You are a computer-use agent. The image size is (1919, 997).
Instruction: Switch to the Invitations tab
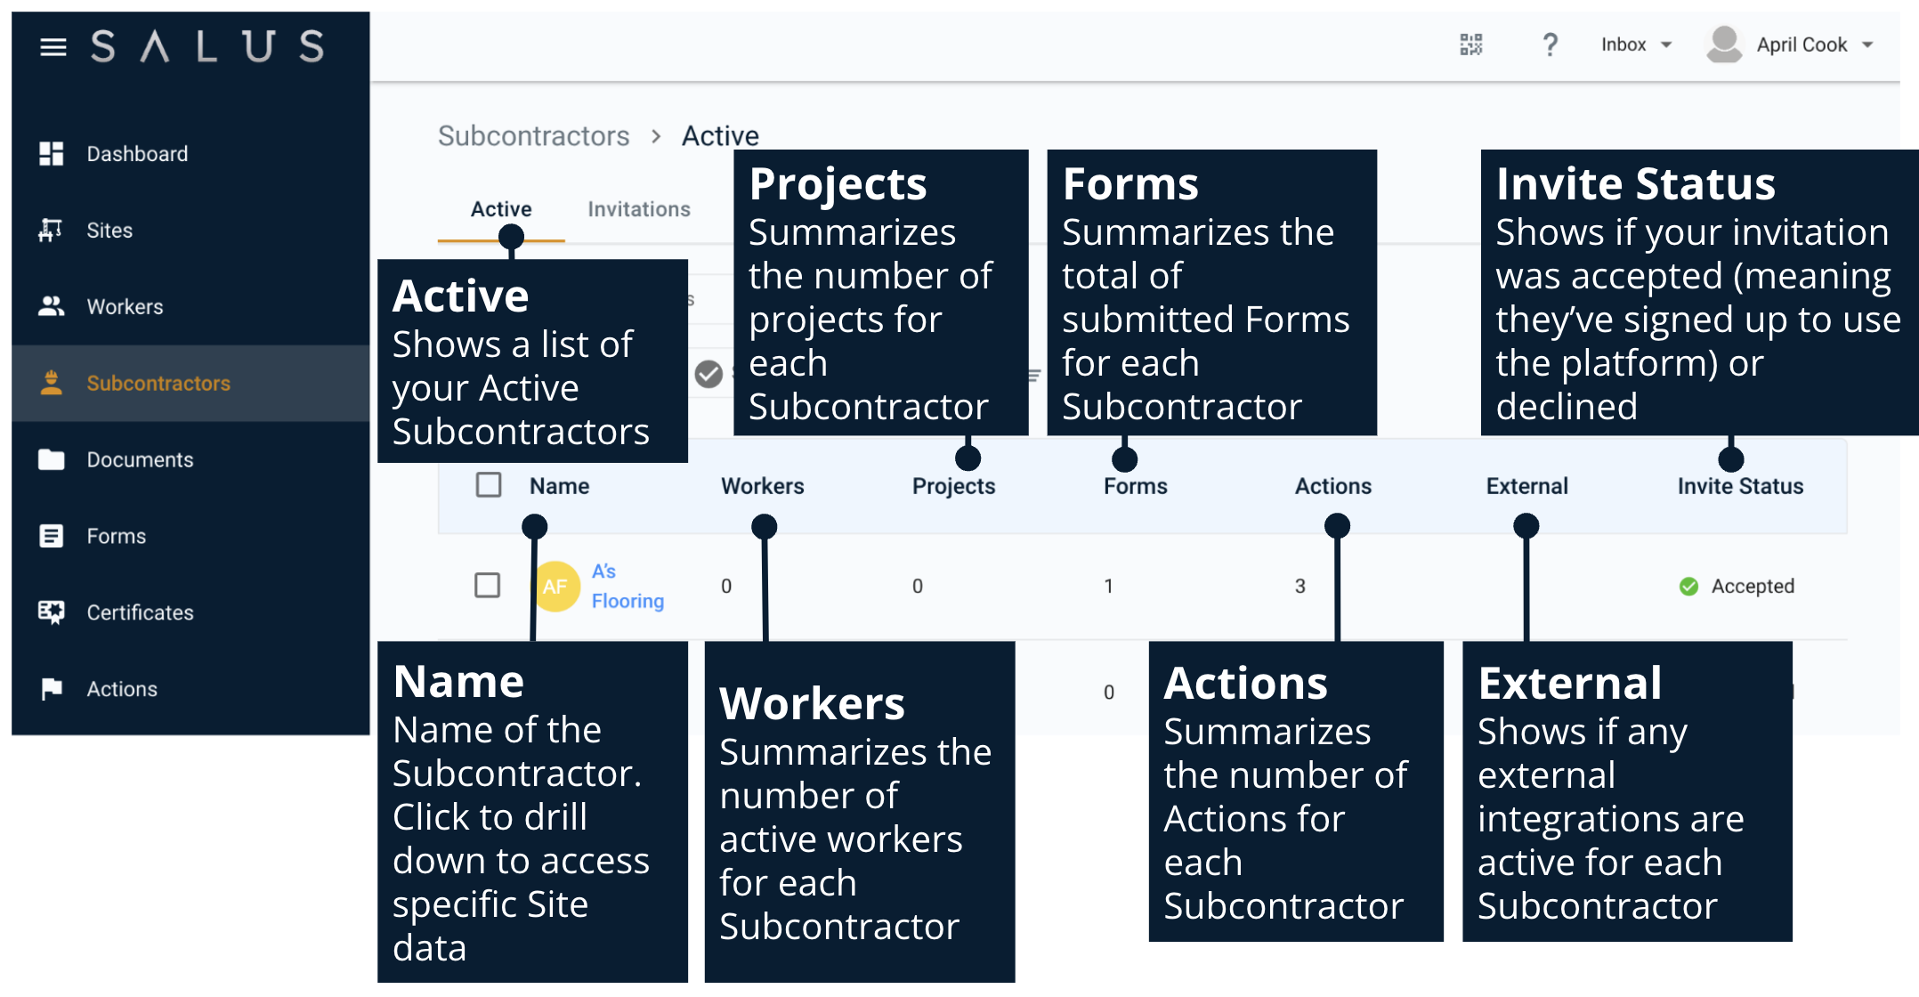pyautogui.click(x=638, y=209)
